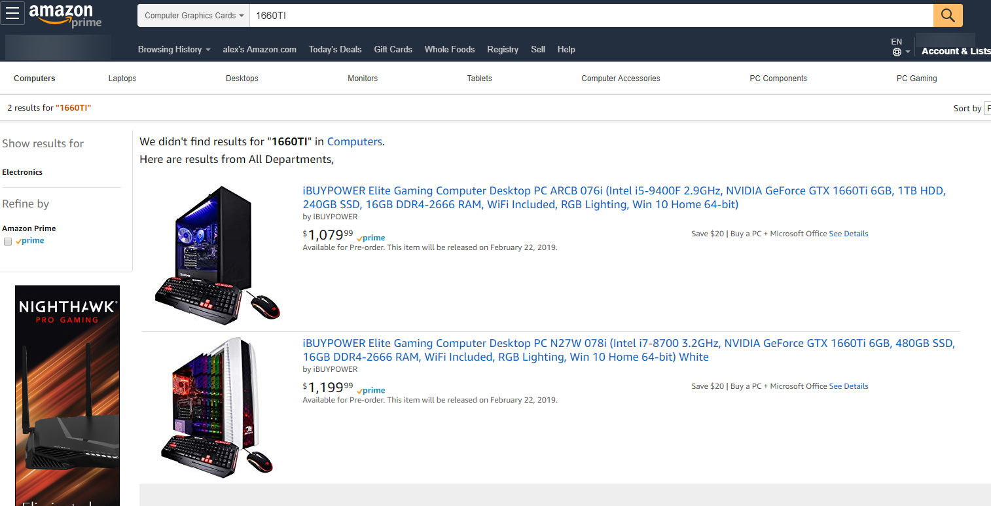Open the Help page
This screenshot has height=506, width=991.
tap(566, 50)
